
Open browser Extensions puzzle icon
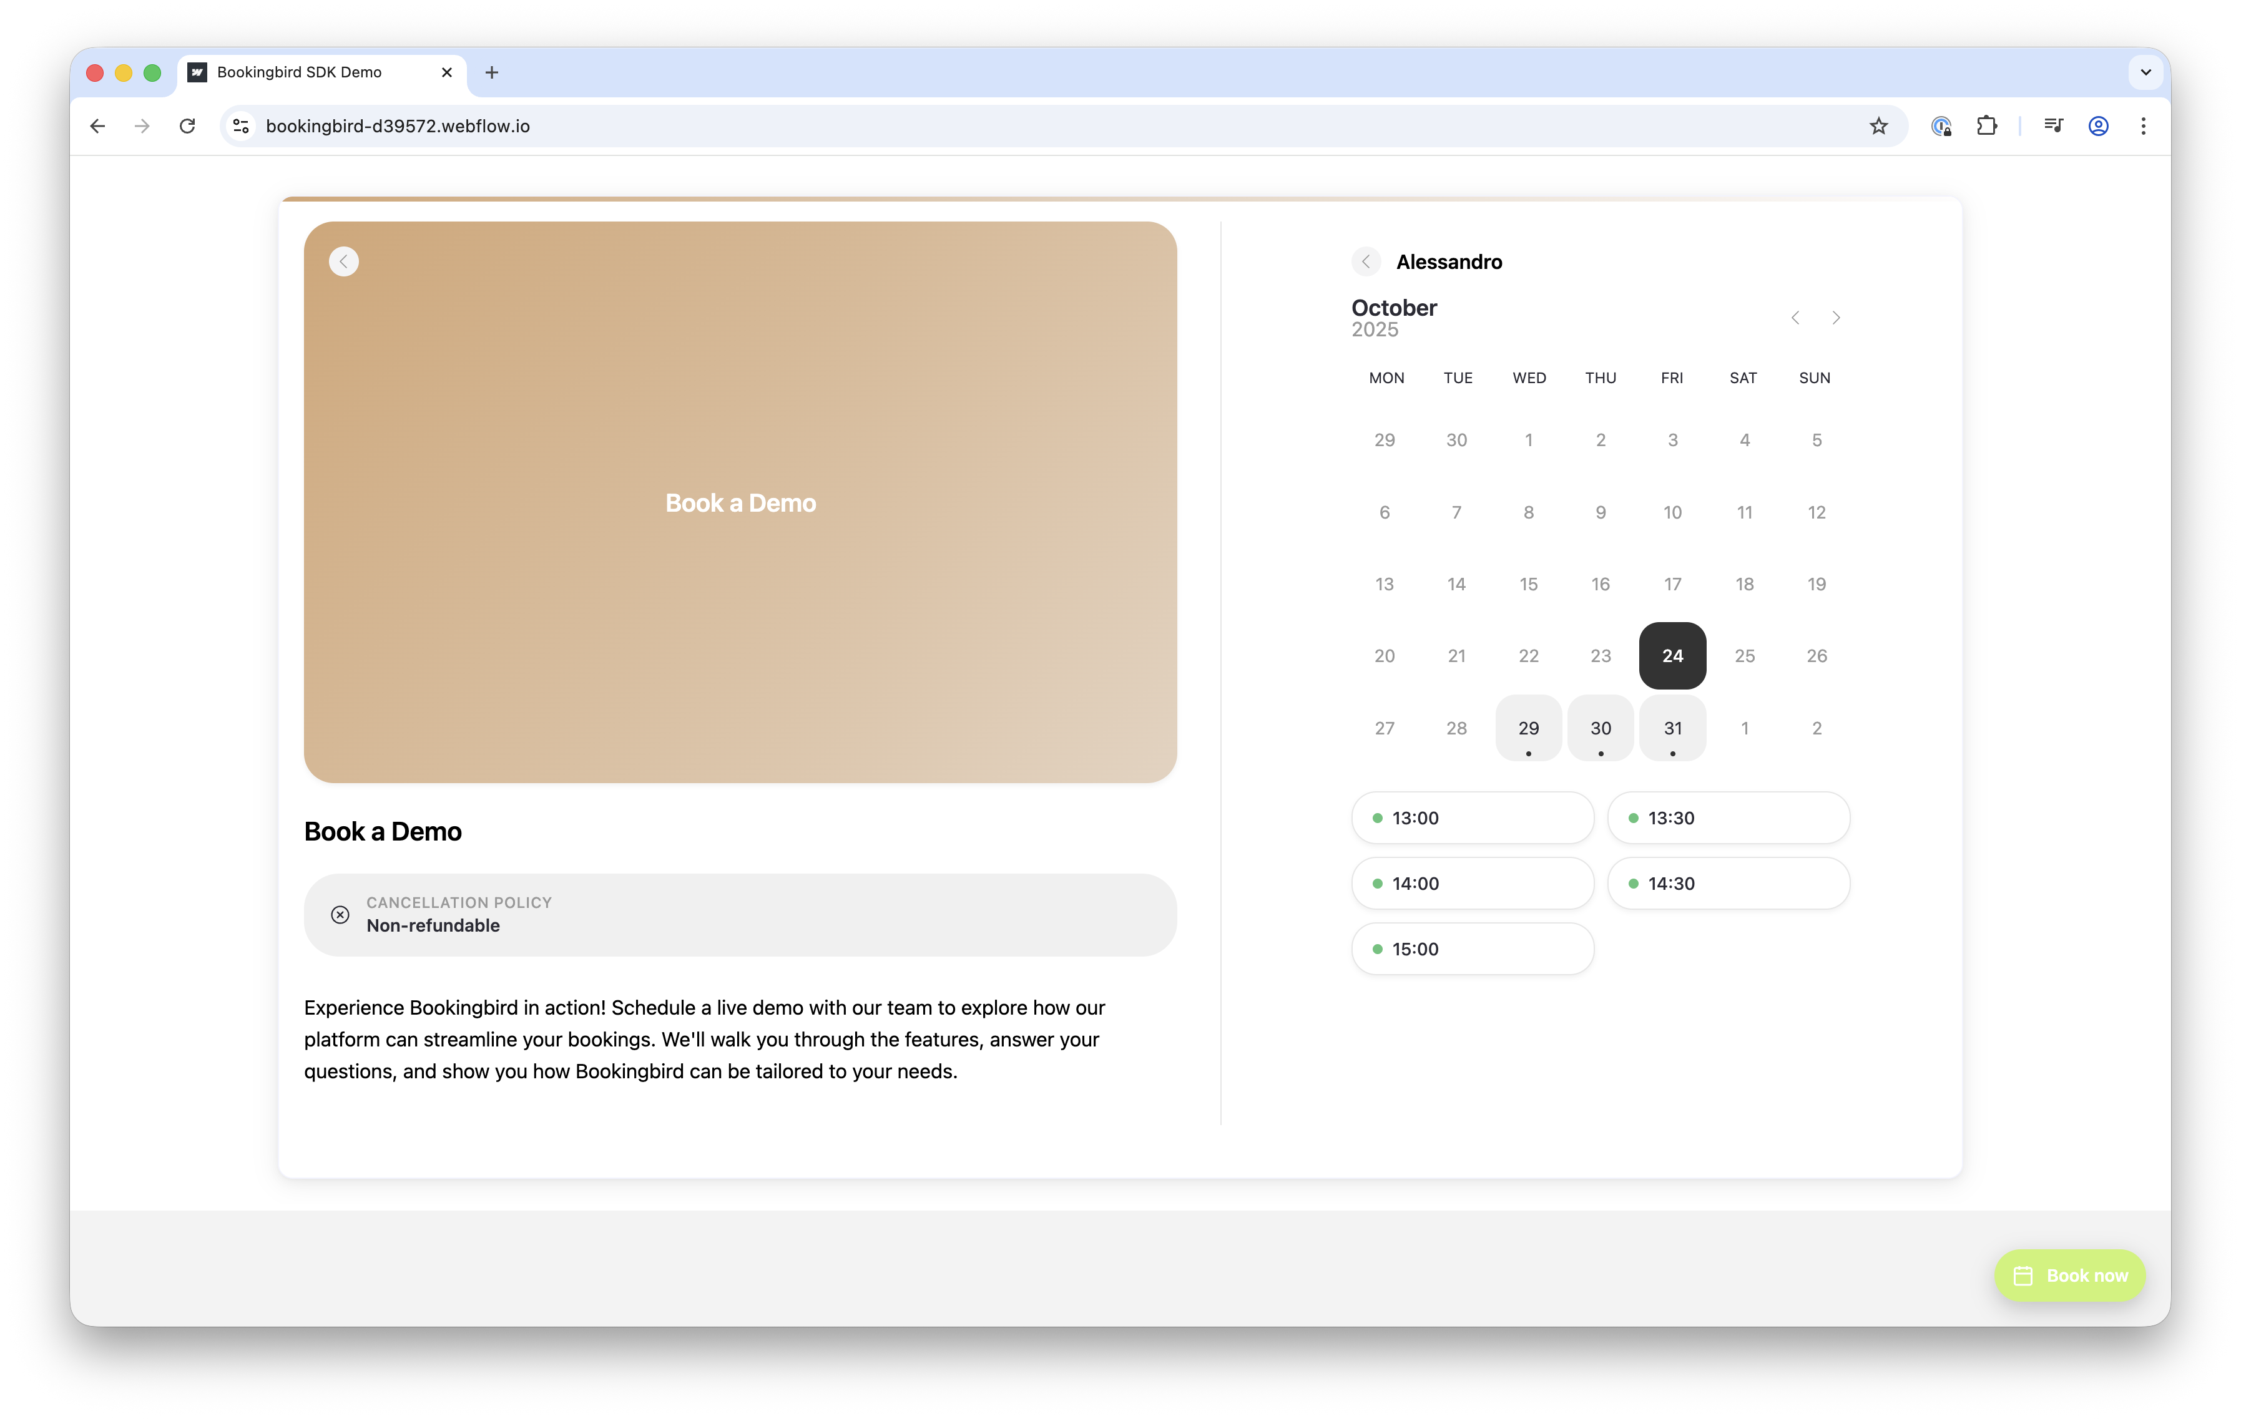click(x=1987, y=127)
